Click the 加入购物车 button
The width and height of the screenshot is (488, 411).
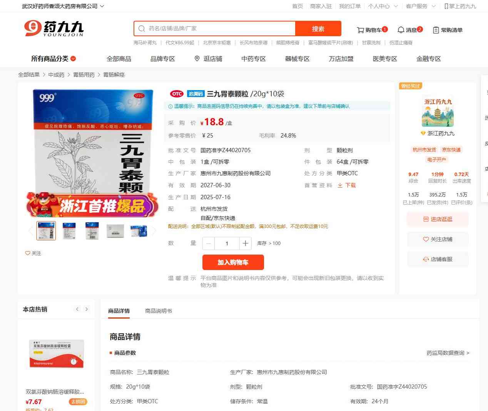tap(233, 262)
